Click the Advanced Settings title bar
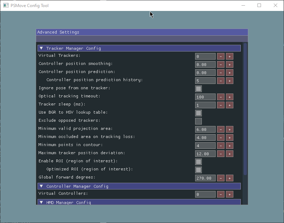The image size is (284, 223). pyautogui.click(x=142, y=32)
